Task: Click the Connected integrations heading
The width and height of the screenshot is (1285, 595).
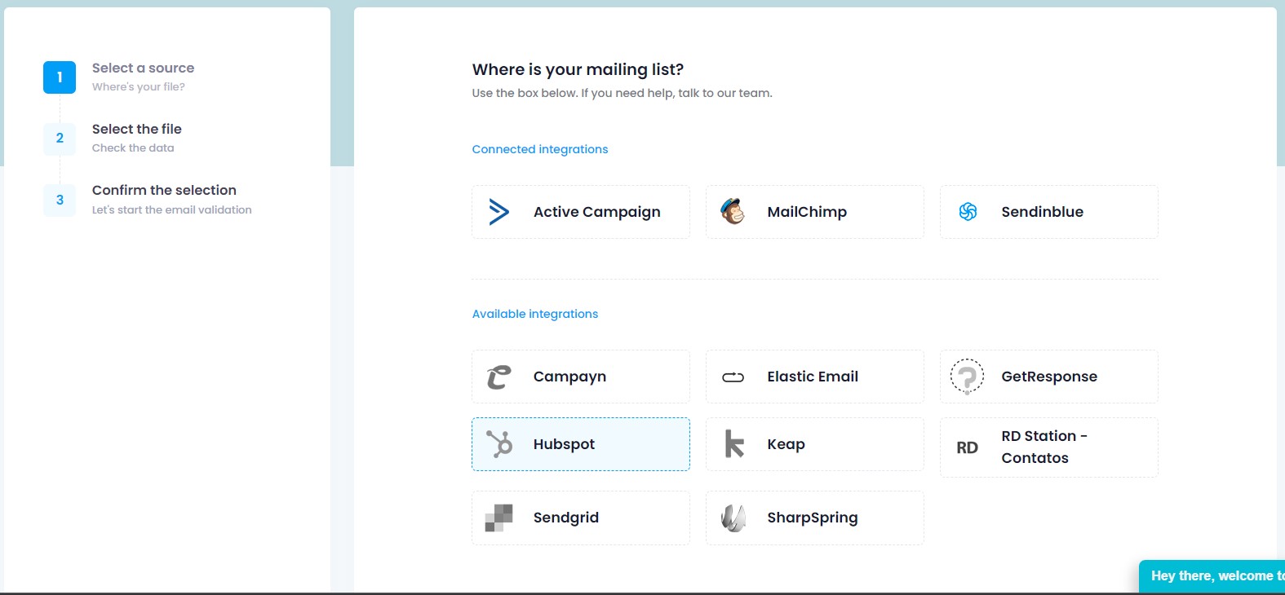Action: pos(539,149)
